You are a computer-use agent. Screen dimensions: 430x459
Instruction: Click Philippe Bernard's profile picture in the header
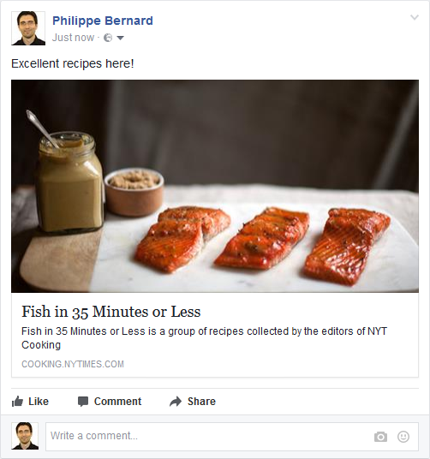tap(28, 28)
